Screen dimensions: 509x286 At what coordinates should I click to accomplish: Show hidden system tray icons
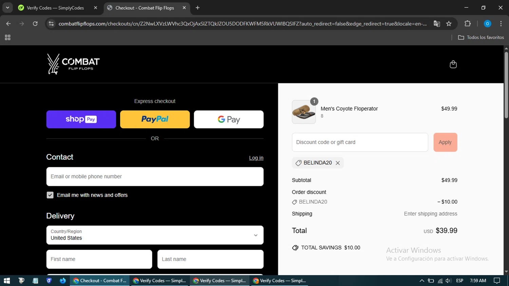(x=422, y=281)
